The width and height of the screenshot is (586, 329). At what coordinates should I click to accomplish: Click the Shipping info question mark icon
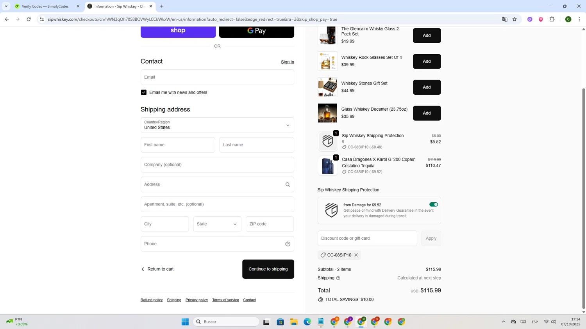tap(338, 278)
